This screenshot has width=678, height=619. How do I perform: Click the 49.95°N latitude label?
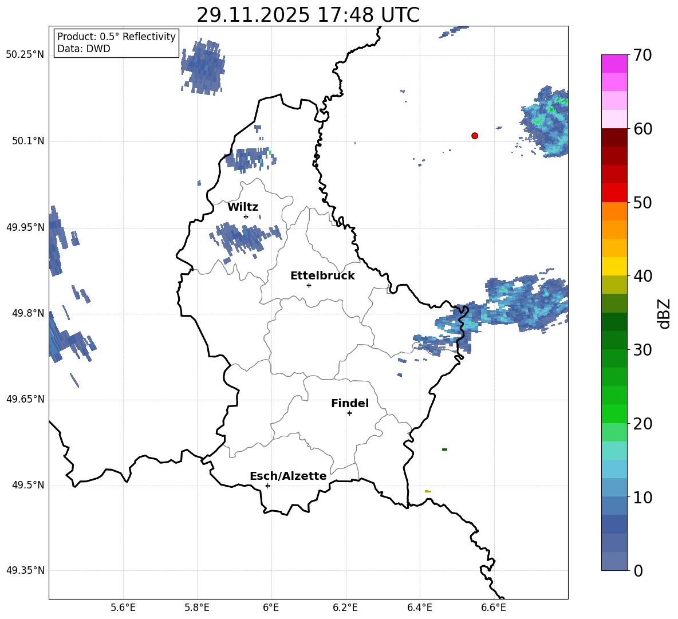(x=25, y=227)
